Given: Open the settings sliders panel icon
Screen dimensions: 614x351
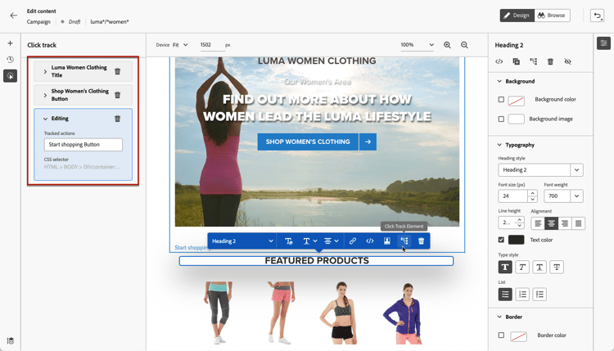Looking at the screenshot, I should (603, 43).
